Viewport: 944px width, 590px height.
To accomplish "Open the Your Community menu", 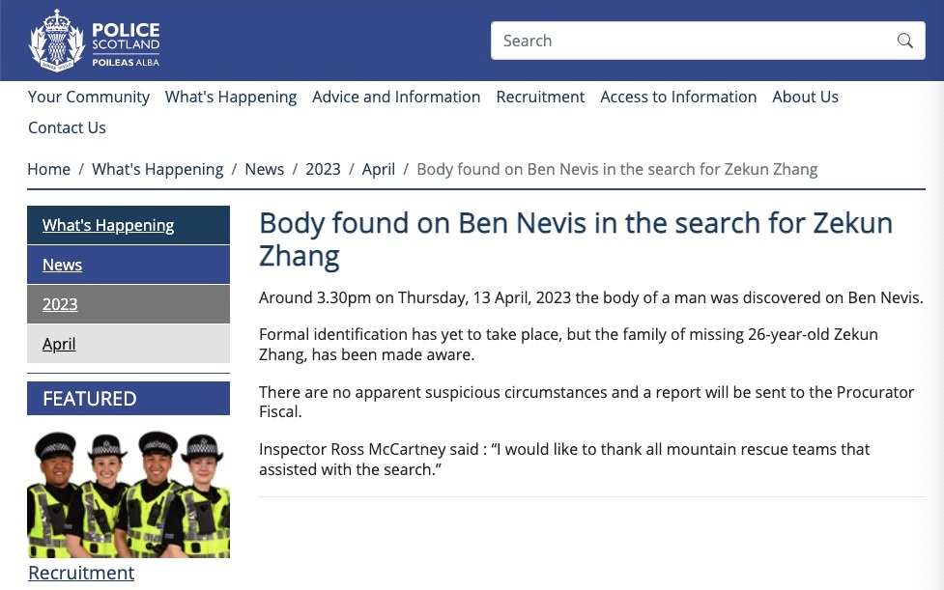I will [89, 97].
